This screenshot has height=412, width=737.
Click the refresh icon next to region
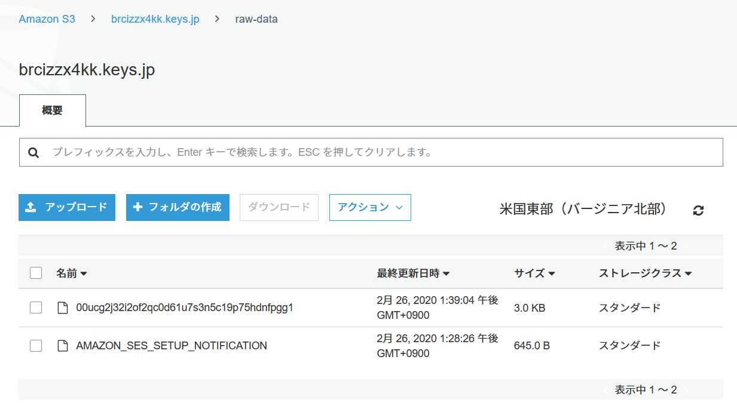698,210
